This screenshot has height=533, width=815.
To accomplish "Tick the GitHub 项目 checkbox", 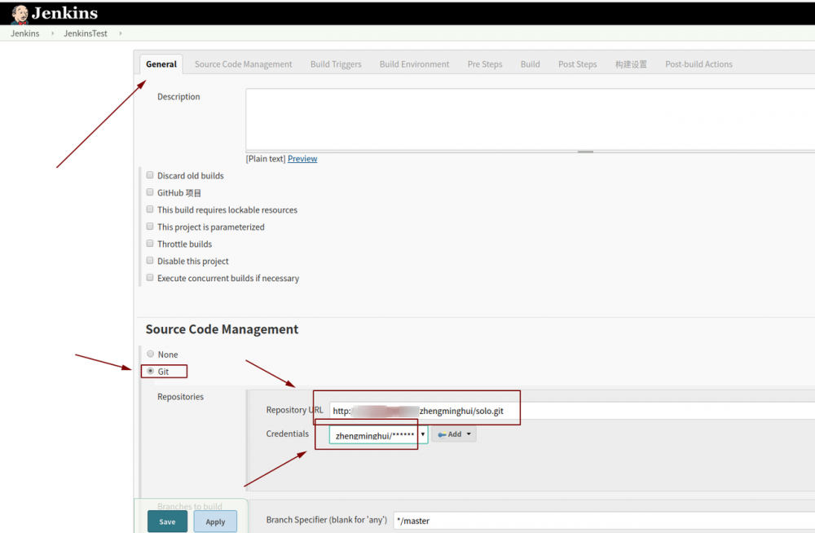I will (x=150, y=192).
